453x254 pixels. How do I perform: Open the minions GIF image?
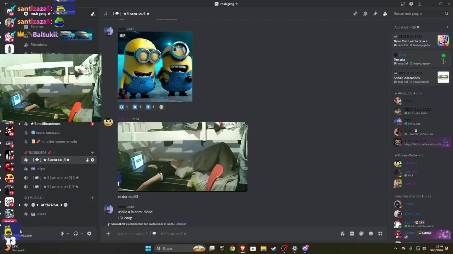(x=155, y=67)
